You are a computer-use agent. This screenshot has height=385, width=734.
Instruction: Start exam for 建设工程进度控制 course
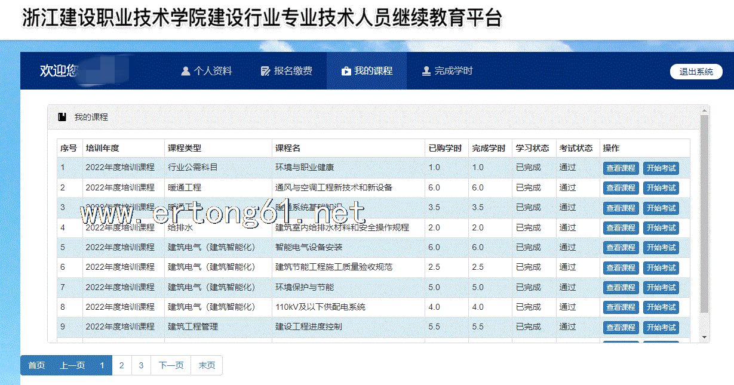[x=661, y=328]
